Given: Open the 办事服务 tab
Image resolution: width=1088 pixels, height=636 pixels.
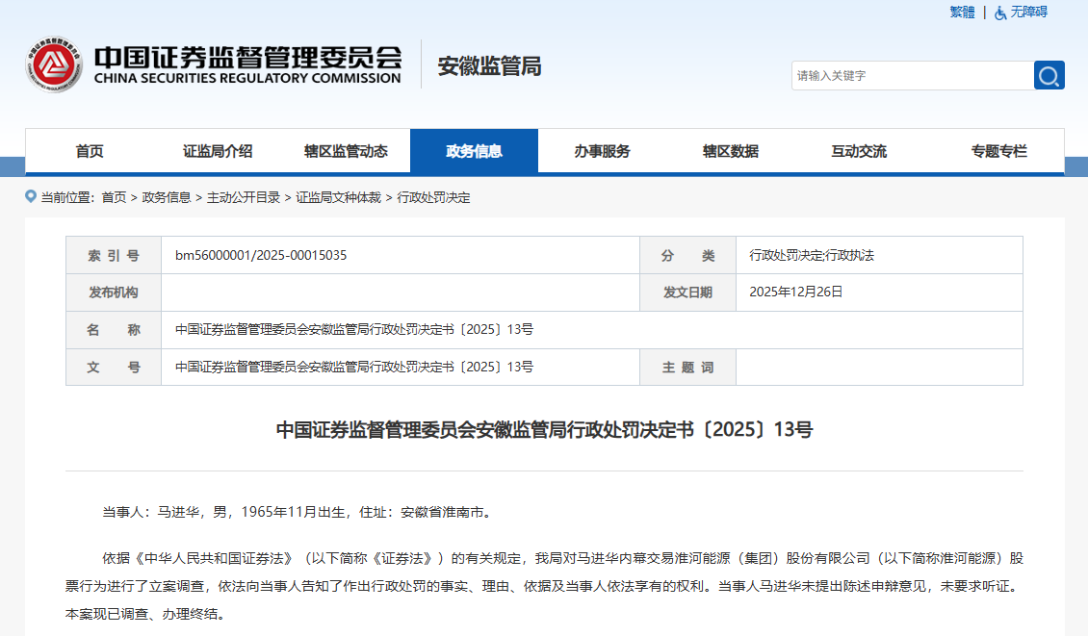Looking at the screenshot, I should click(x=604, y=150).
